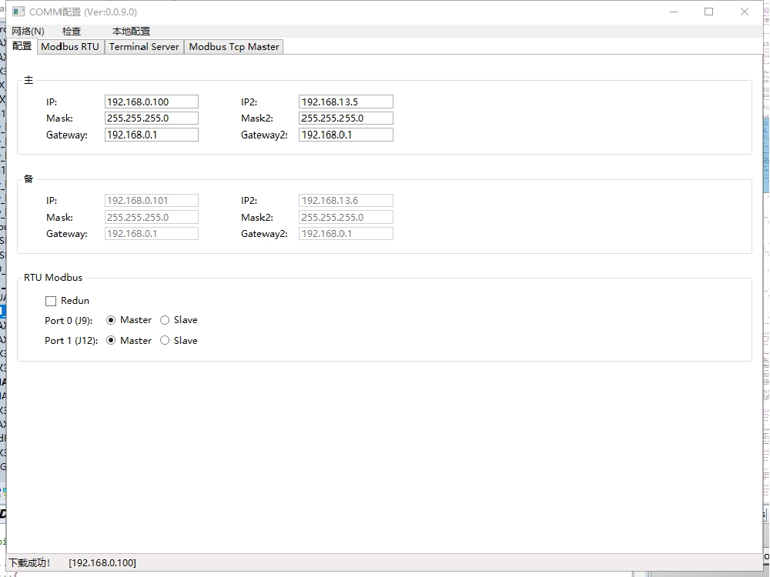Click the main Gateway input field
Image resolution: width=770 pixels, height=577 pixels.
(152, 135)
